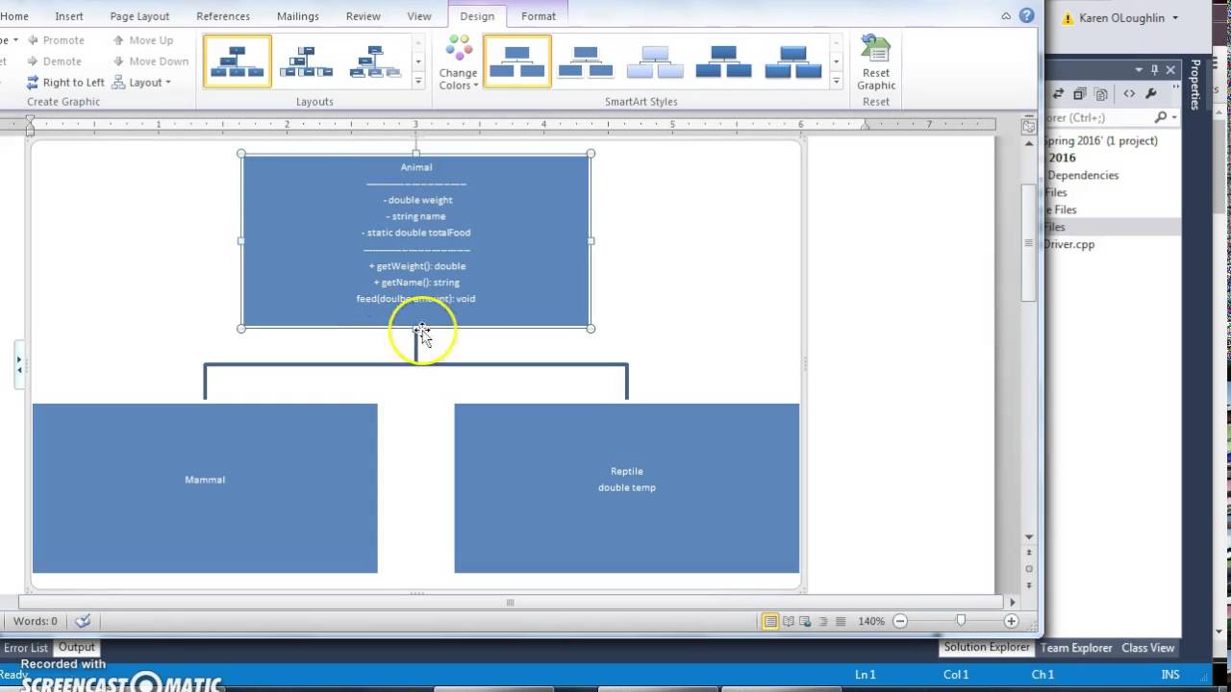Toggle Right to Left layout direction

pyautogui.click(x=65, y=83)
